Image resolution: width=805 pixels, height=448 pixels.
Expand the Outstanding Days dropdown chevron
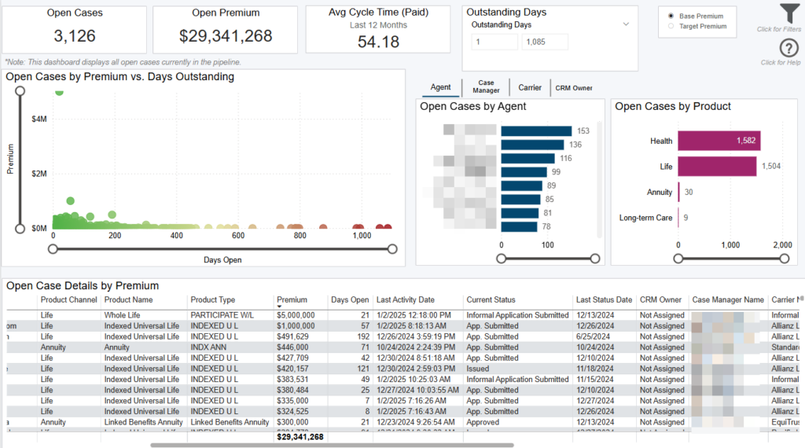click(x=626, y=24)
